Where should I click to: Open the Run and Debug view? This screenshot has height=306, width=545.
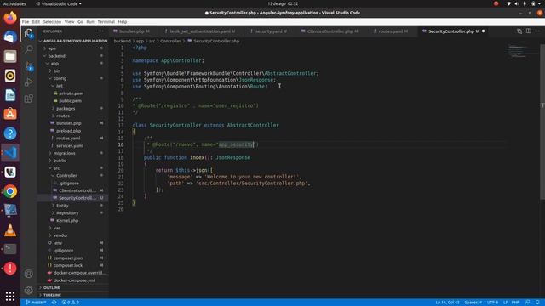[29, 82]
